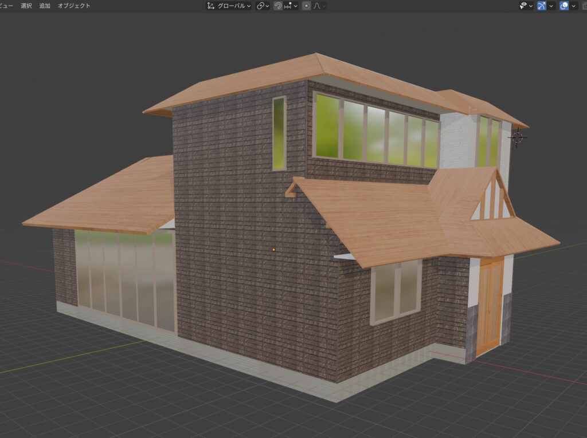The width and height of the screenshot is (587, 438).
Task: Expand the visibility and selectability dropdown arrow
Action: (531, 6)
